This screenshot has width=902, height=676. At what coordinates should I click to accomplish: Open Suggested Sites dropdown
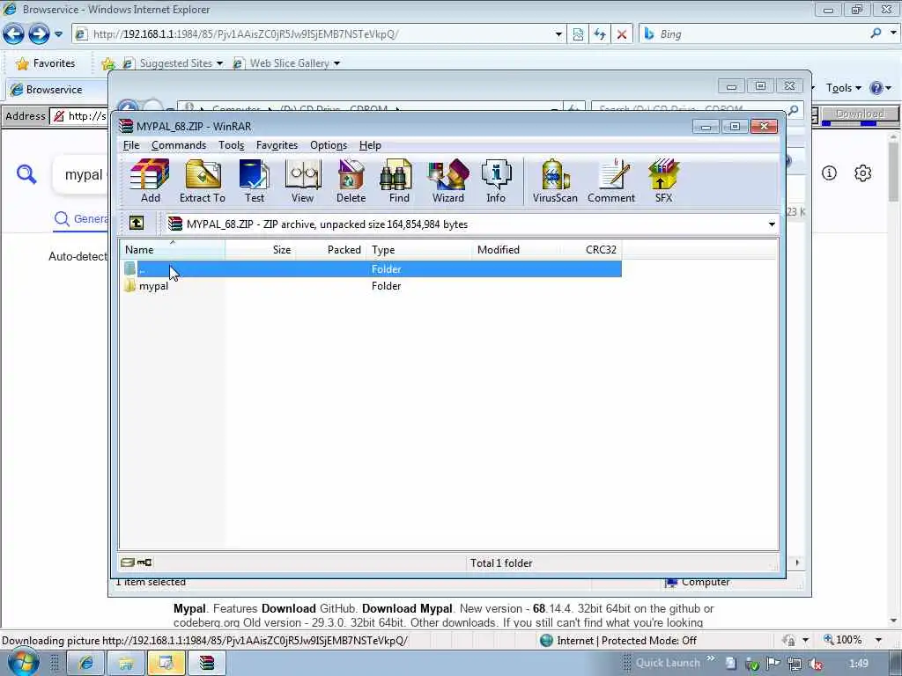(219, 63)
